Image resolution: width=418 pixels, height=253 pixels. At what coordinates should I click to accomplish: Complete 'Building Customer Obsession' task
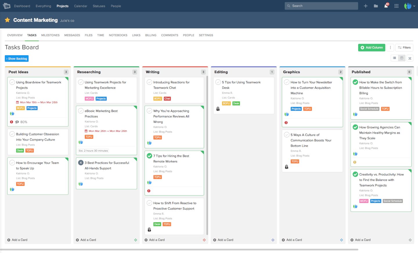pos(12,134)
